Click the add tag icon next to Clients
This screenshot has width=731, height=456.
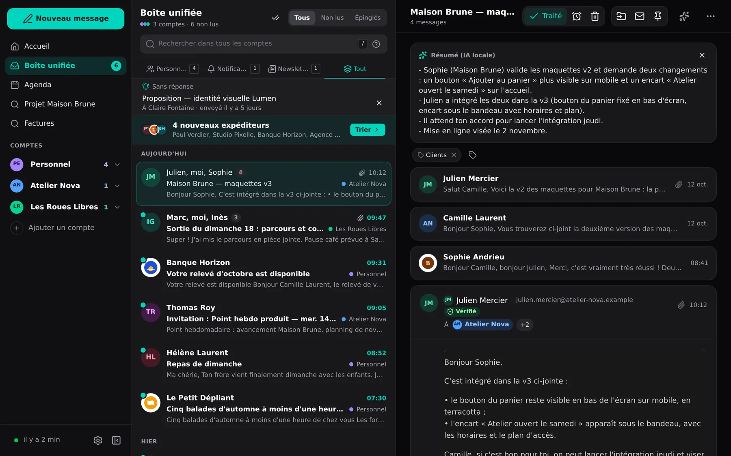tap(472, 155)
